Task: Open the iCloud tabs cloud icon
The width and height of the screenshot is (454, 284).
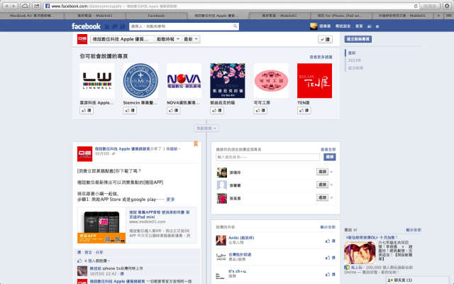Action: [26, 6]
